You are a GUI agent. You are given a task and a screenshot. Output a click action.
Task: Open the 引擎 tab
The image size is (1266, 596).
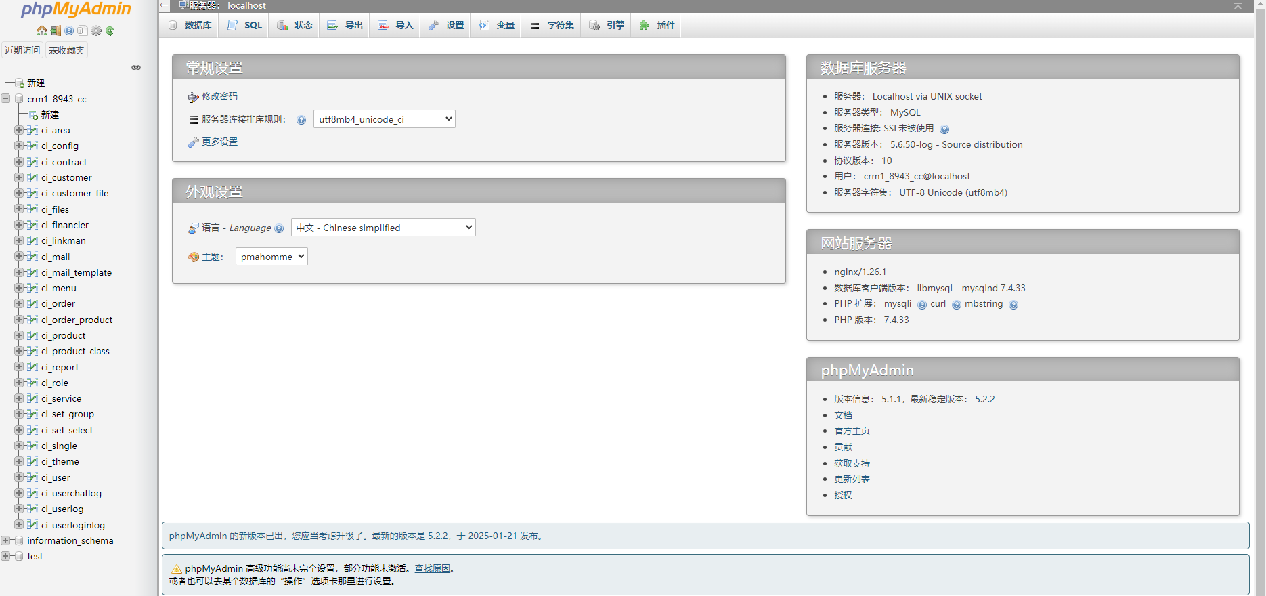pyautogui.click(x=607, y=25)
